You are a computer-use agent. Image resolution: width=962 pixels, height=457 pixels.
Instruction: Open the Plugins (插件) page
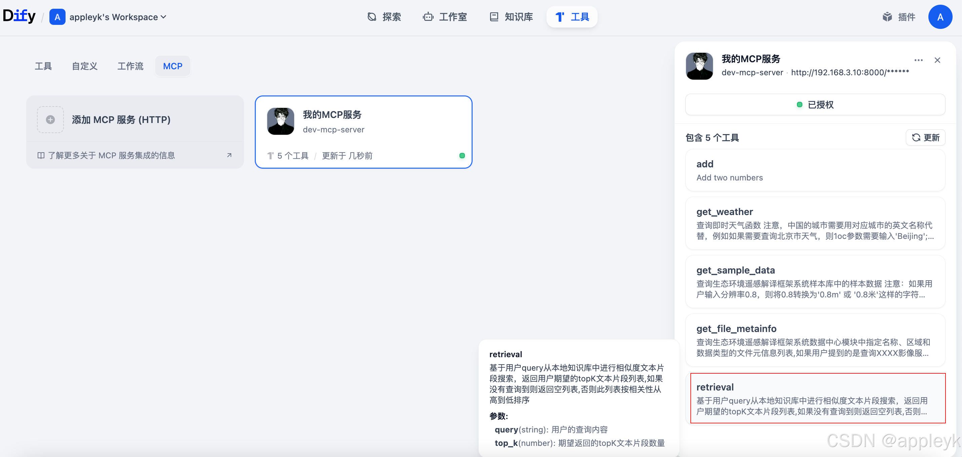[x=898, y=17]
